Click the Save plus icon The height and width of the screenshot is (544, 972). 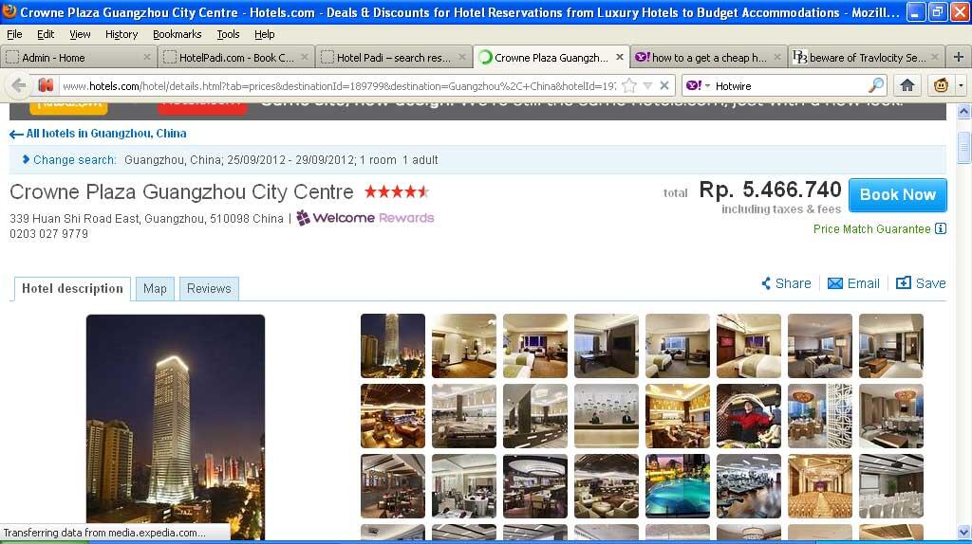tap(904, 282)
